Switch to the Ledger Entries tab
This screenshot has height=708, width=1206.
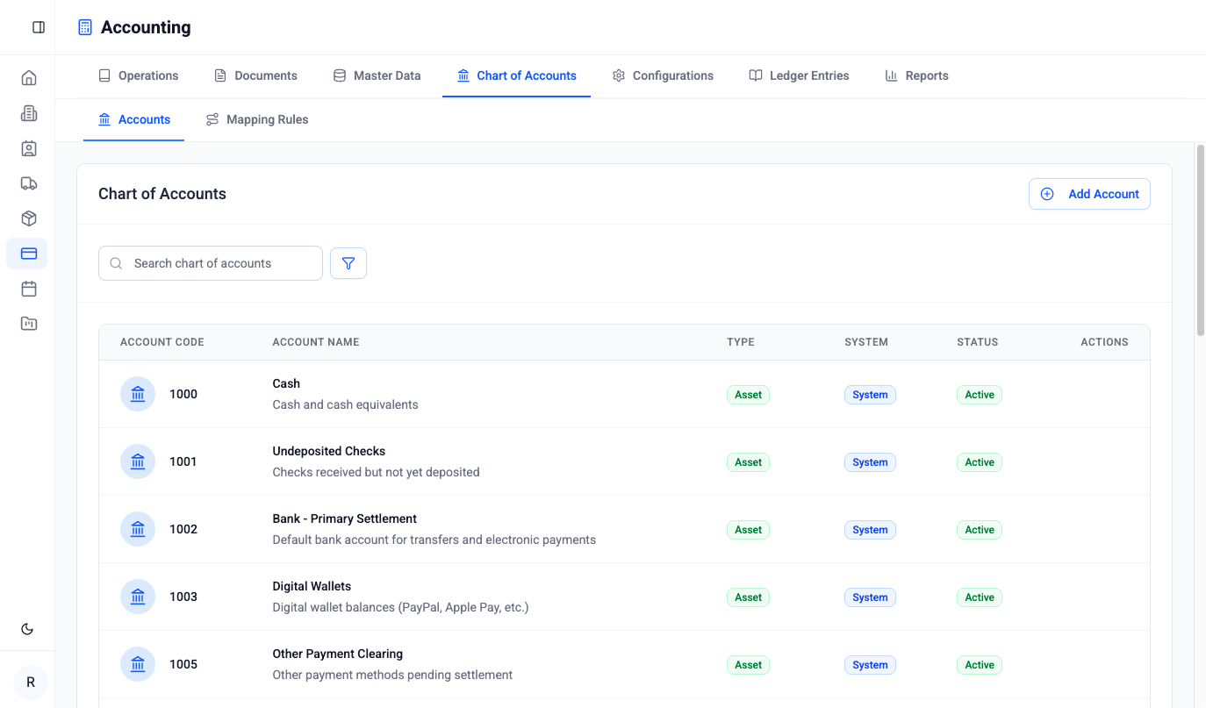pyautogui.click(x=799, y=75)
